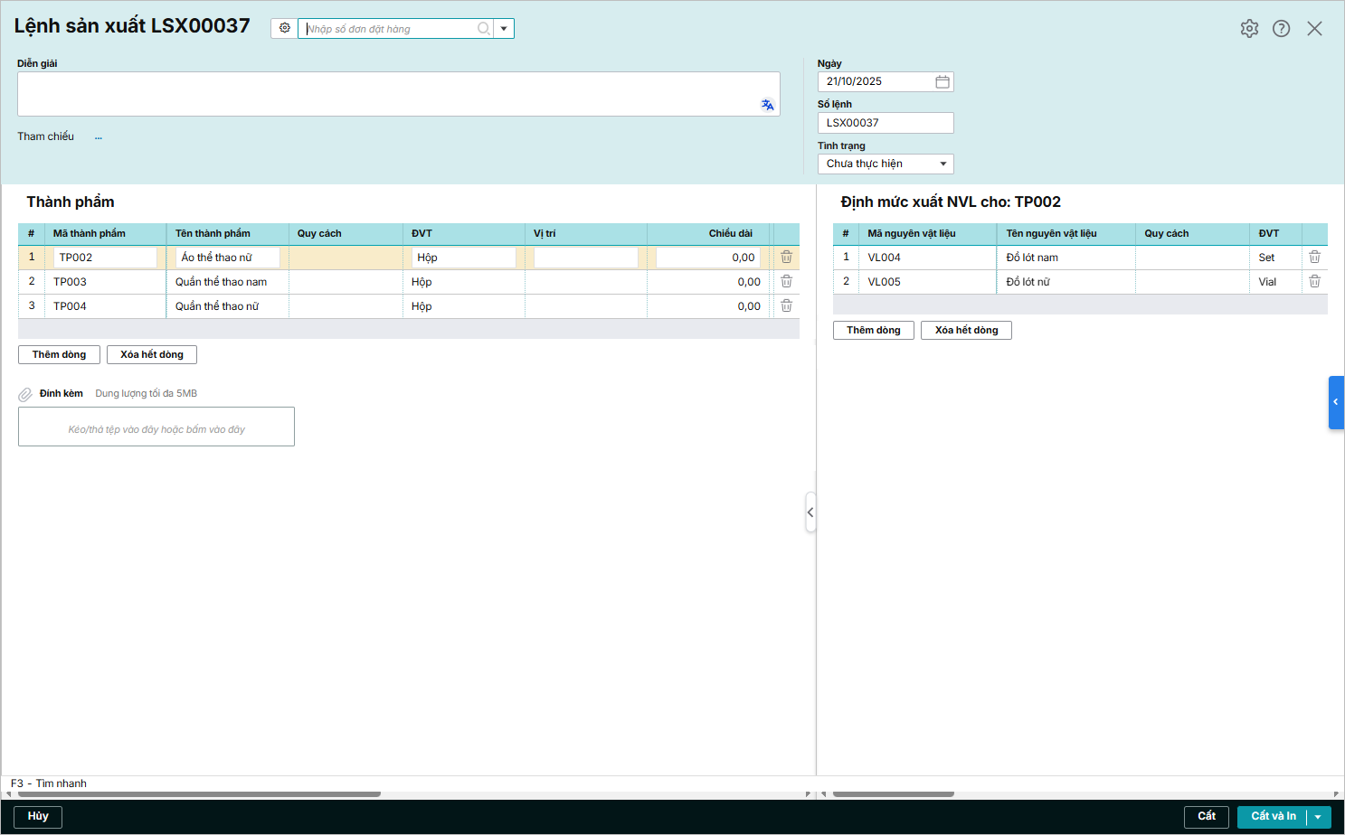Click Thêm dòng under Thành phẩm table

point(59,354)
